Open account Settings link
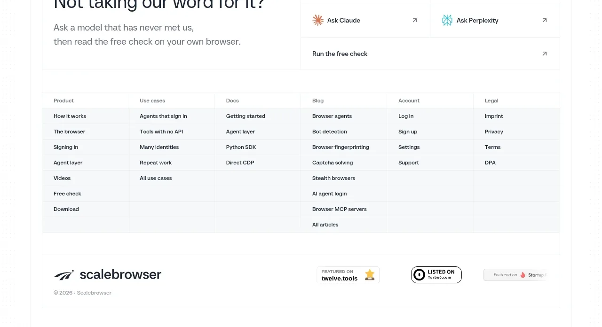 tap(409, 147)
